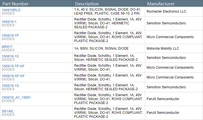Select the 1N5819-1X part link

point(10,56)
